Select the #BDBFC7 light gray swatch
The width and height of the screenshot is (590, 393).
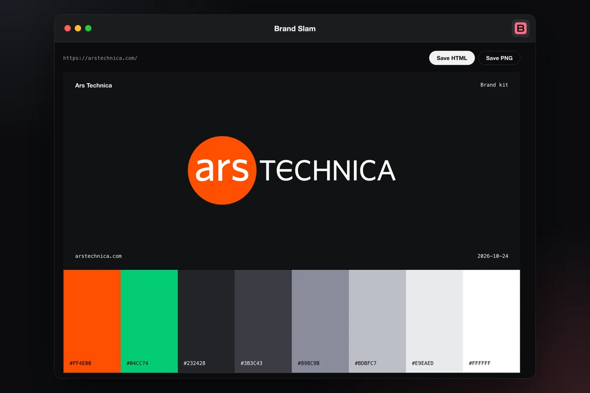[x=377, y=321]
